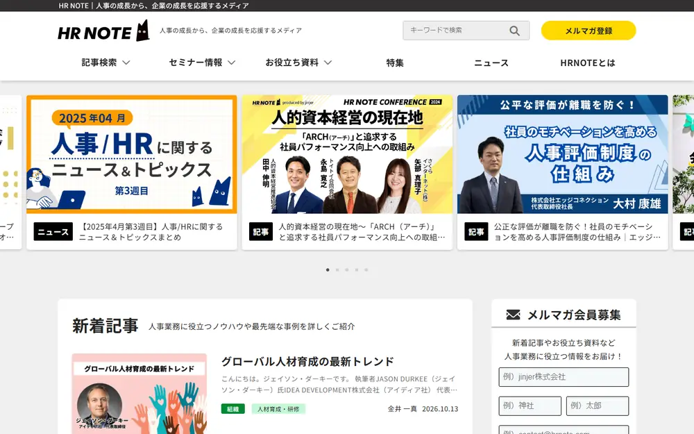This screenshot has height=434, width=694.
Task: Click the 新着記事 section heading
Action: point(105,326)
